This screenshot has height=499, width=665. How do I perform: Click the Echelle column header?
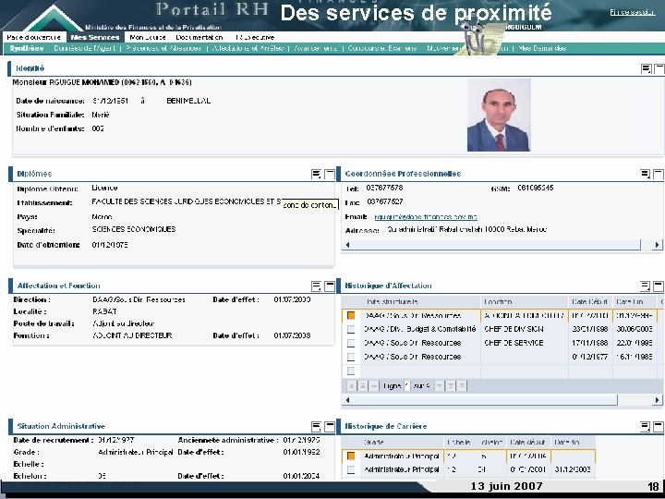click(460, 442)
